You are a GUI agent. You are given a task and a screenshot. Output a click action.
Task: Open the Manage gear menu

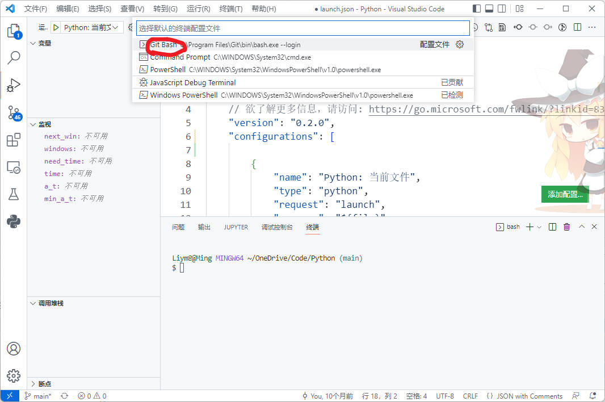(x=14, y=375)
